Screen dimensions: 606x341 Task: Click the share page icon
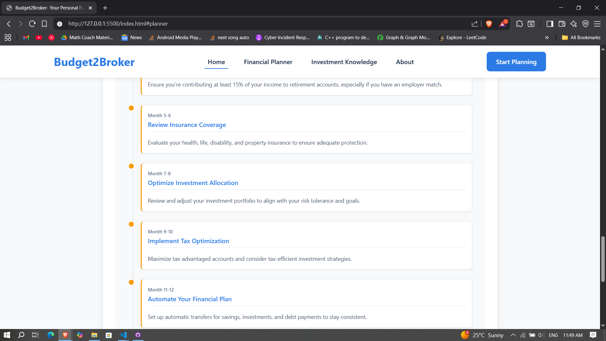pos(475,24)
